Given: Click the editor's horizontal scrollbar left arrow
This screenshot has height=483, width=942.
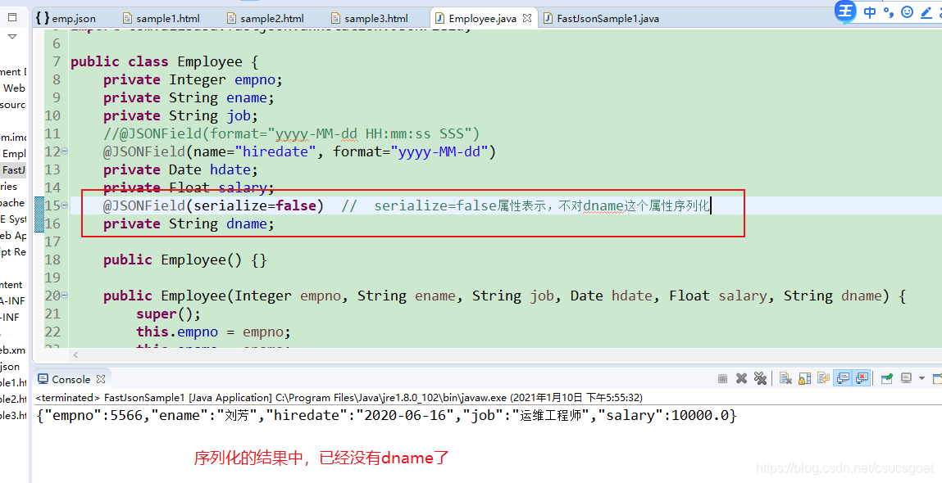Looking at the screenshot, I should pyautogui.click(x=75, y=354).
